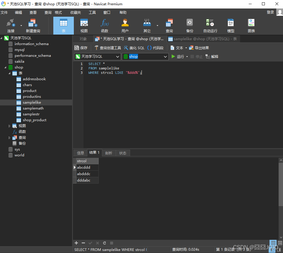This screenshot has width=283, height=253.
Task: Open the 工具 menu
Action: (92, 13)
